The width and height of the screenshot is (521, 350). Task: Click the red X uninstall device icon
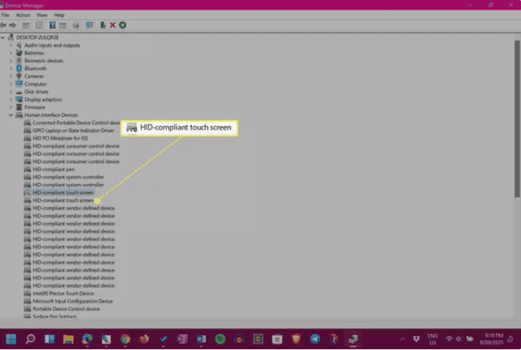pos(112,25)
